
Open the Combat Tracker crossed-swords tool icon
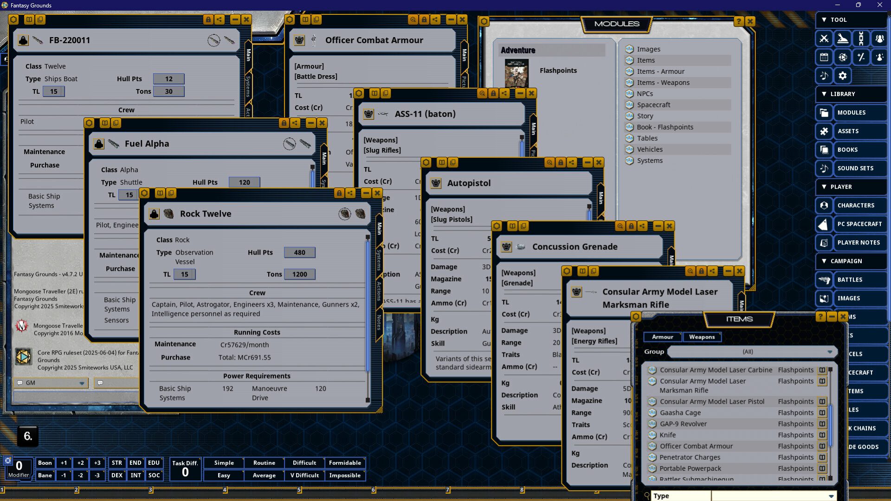(x=824, y=39)
